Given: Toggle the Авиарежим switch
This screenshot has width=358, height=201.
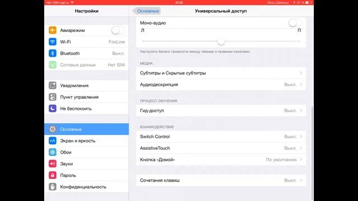Looking at the screenshot, I should coord(118,30).
